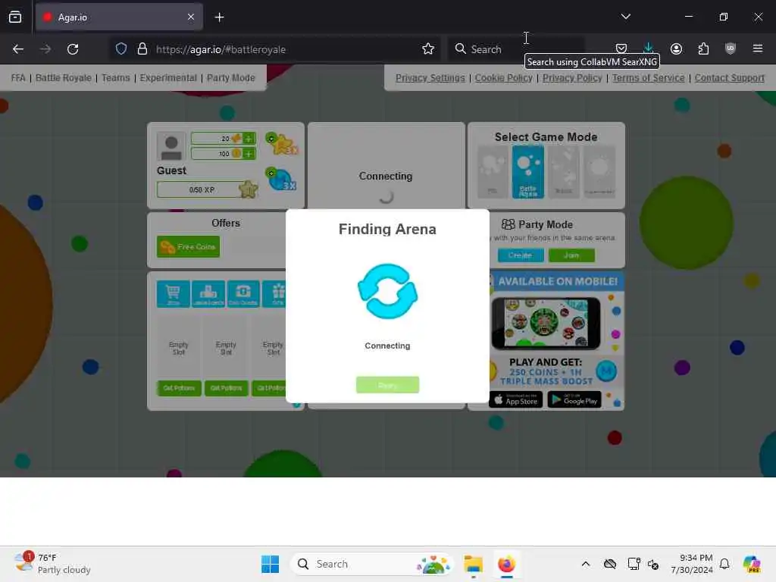Screen dimensions: 776x582
Task: Open the mobile game phone preview image
Action: click(x=546, y=323)
